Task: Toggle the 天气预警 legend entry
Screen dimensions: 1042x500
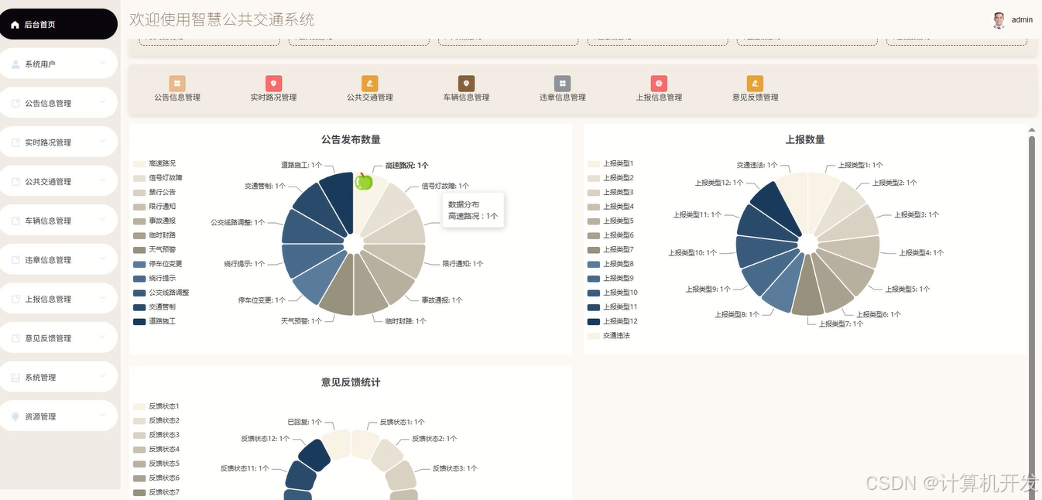Action: pyautogui.click(x=155, y=249)
